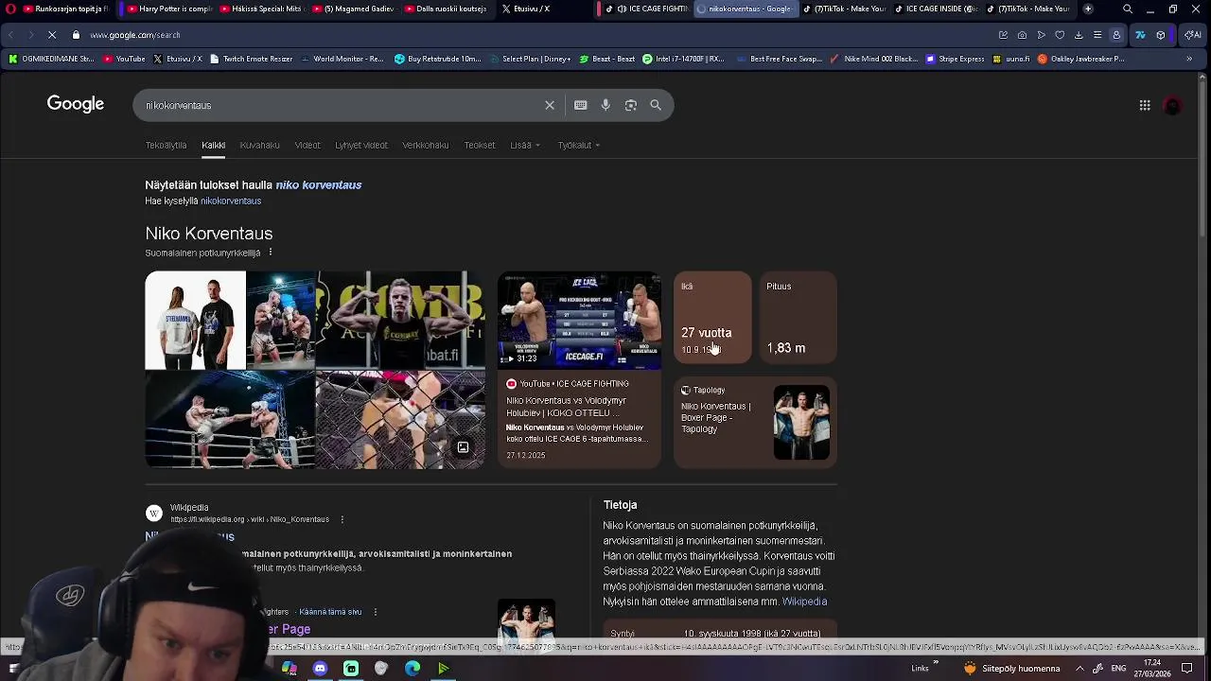Viewport: 1211px width, 681px height.
Task: Open the two people in T-shirts photo
Action: click(195, 320)
